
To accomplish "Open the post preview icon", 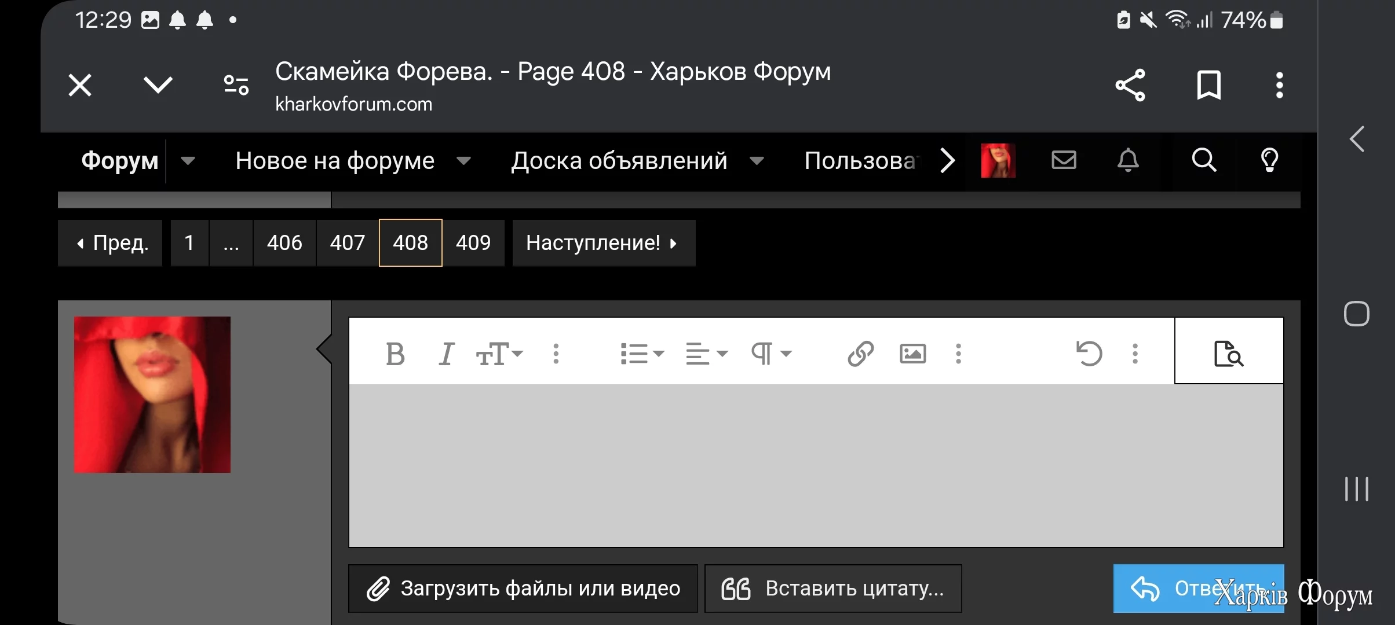I will coord(1228,354).
